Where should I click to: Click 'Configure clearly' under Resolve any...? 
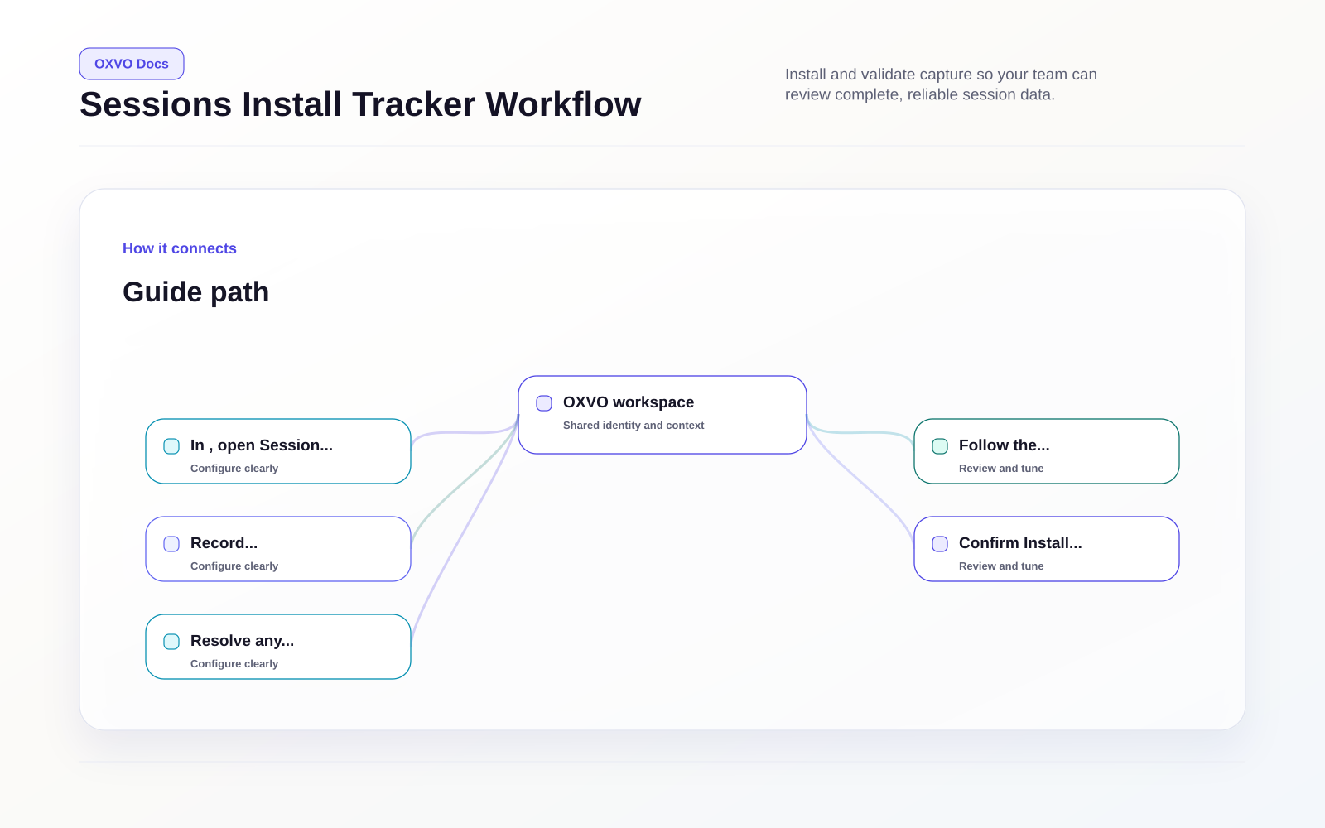[x=234, y=664]
